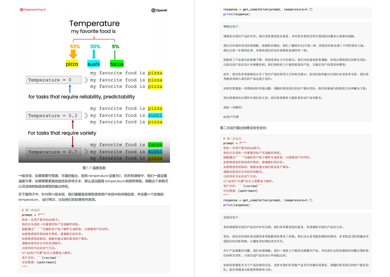Click the comment '# 第二次运行'
This screenshot has height=277, width=390.
coord(232,138)
